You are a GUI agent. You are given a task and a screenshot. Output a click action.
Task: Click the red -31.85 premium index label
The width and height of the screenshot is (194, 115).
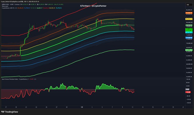tap(188, 92)
